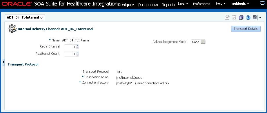Click the Connection factory label
Image resolution: width=267 pixels, height=113 pixels.
[x=95, y=83]
